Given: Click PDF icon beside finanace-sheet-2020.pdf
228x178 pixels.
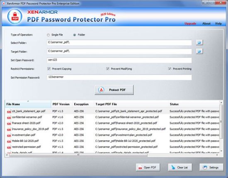Looking at the screenshot, I should pos(9,123).
